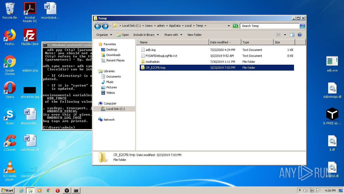Go back in Explorer navigation
The image size is (344, 194).
pos(98,26)
